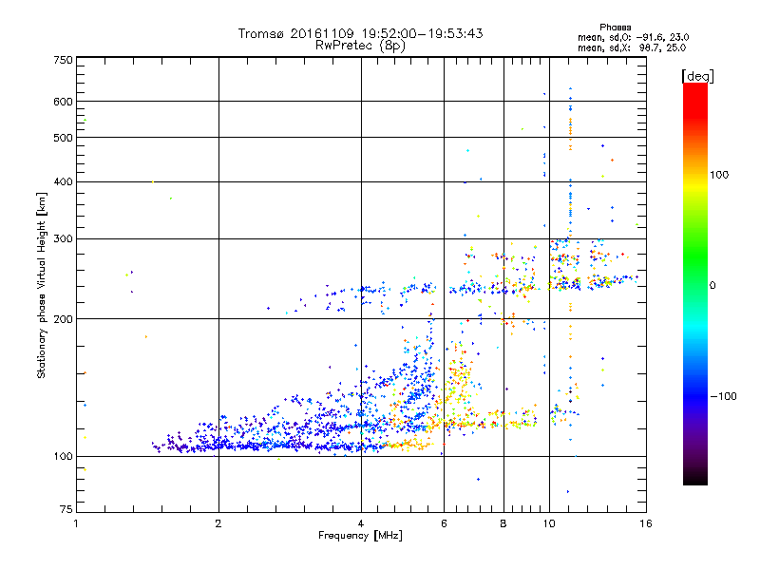The image size is (760, 570).
Task: Click the 750 tick label on height axis
Action: tap(63, 60)
